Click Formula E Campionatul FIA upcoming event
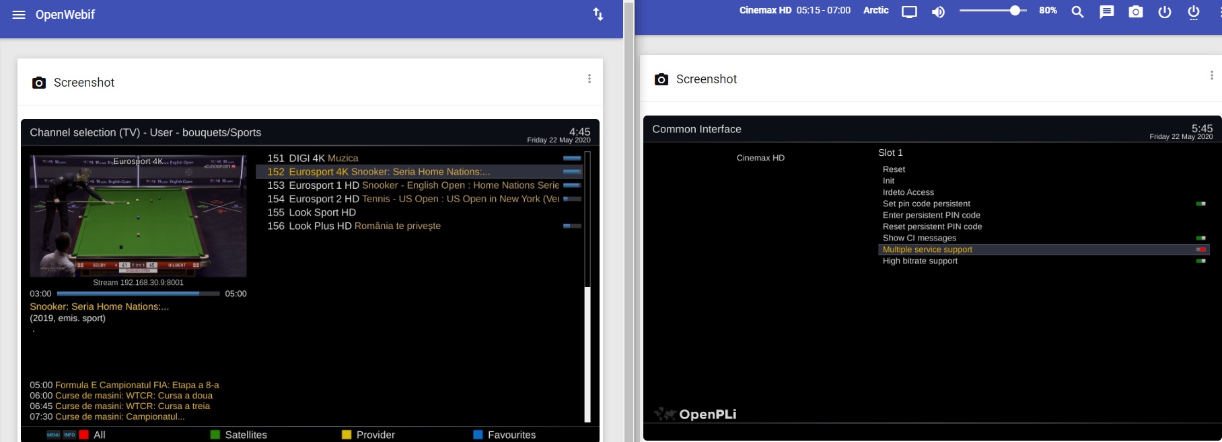Screen dimensions: 1222x442 point(124,385)
